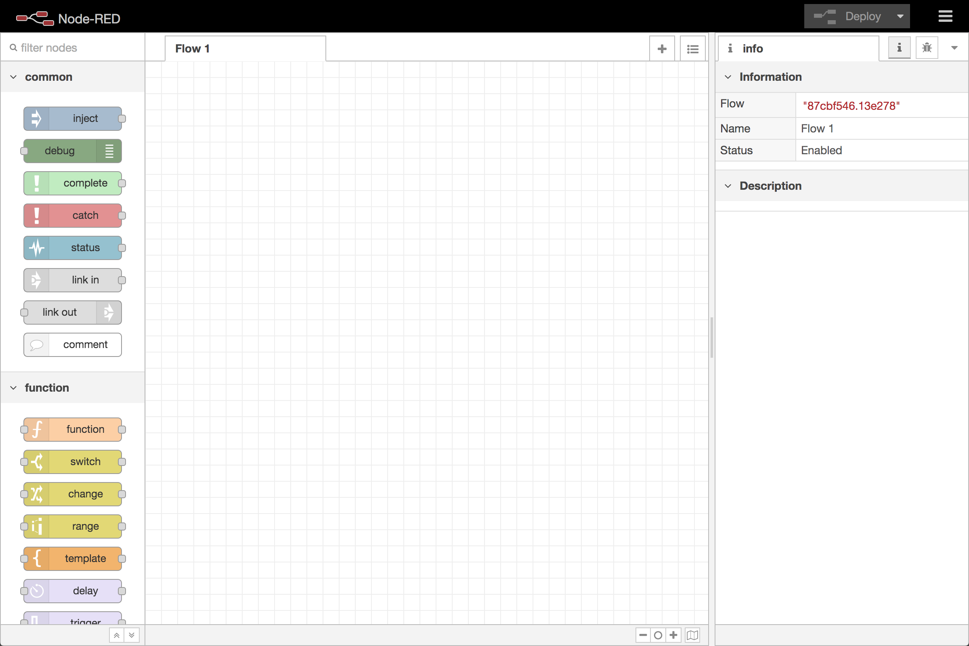Viewport: 969px width, 646px height.
Task: Select the inject node in the palette
Action: coord(73,119)
